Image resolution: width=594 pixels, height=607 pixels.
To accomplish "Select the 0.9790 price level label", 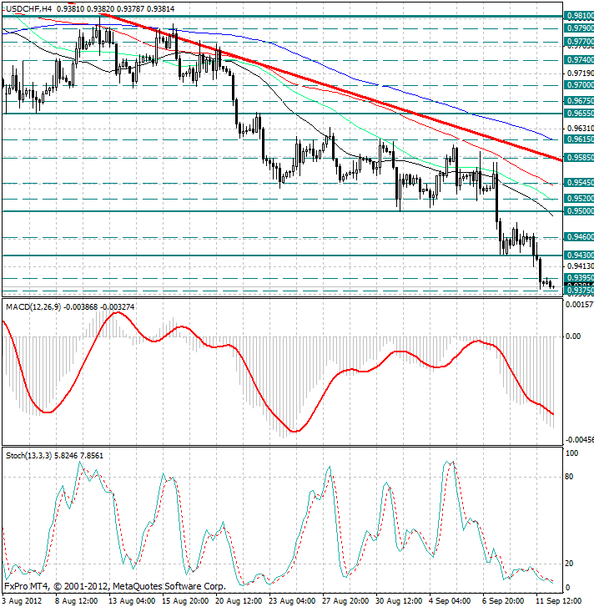I will click(579, 28).
